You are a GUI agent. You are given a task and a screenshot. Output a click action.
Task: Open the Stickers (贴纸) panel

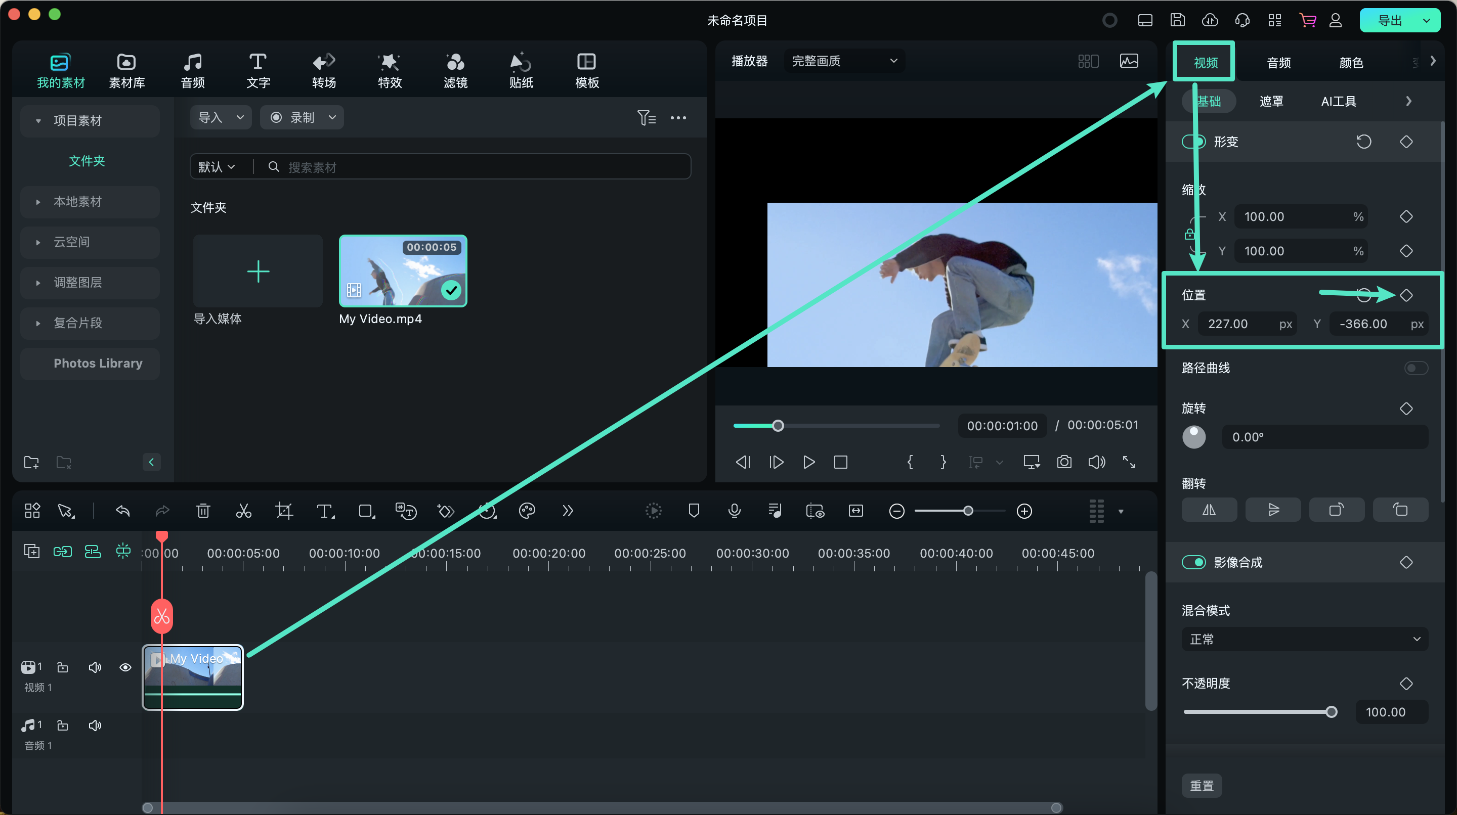click(521, 71)
